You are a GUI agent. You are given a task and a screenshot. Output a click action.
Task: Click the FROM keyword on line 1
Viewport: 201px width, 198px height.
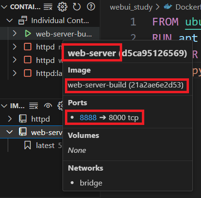click(x=165, y=22)
